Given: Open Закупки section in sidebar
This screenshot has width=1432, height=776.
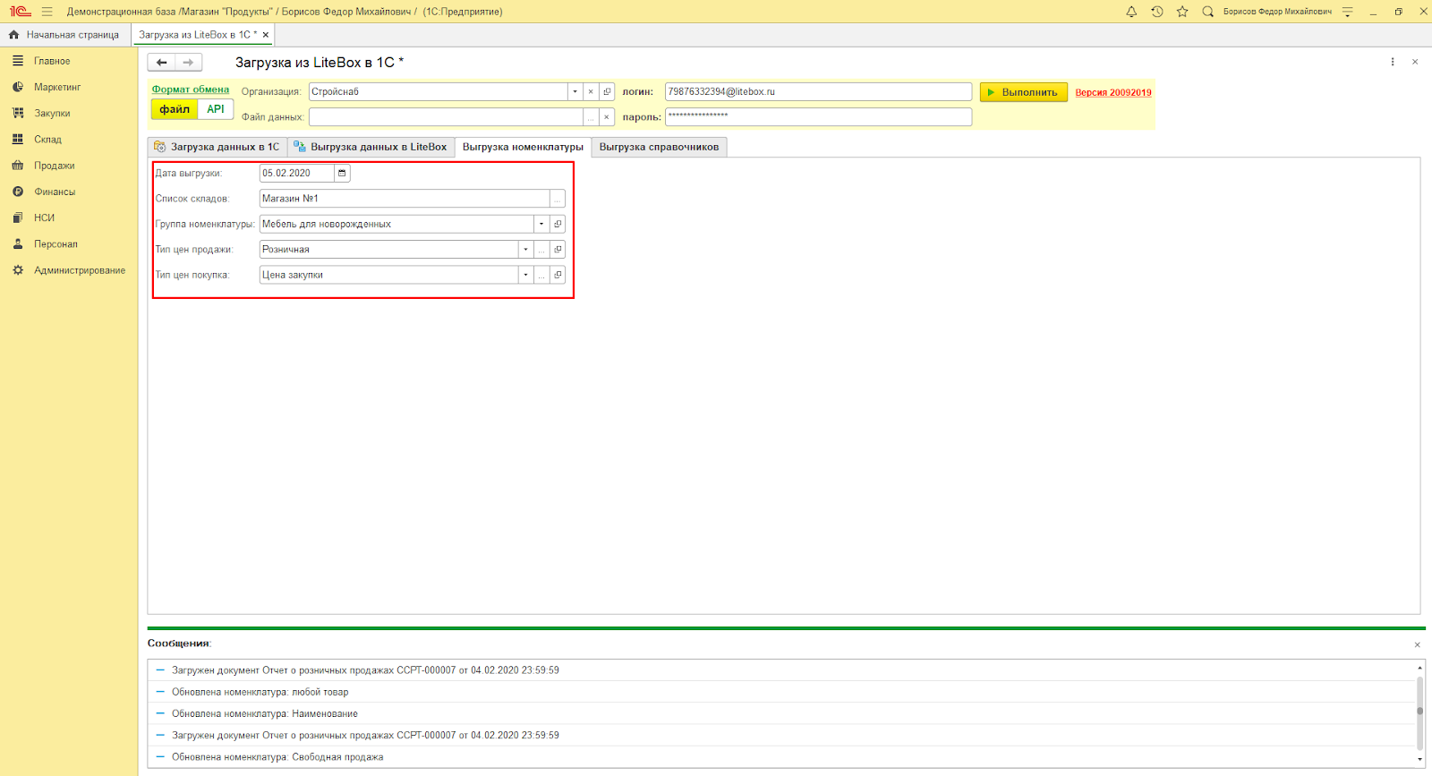Looking at the screenshot, I should (x=52, y=114).
